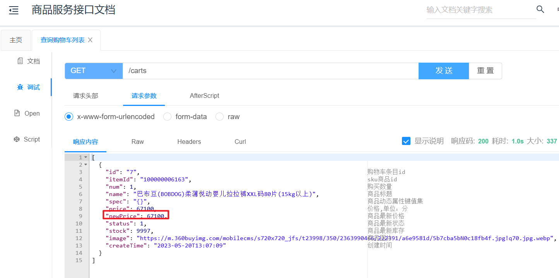This screenshot has height=278, width=559.
Task: Click the /carts URL input field
Action: point(270,71)
